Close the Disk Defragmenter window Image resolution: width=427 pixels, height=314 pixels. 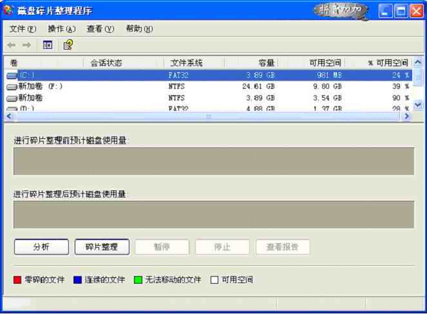click(417, 11)
